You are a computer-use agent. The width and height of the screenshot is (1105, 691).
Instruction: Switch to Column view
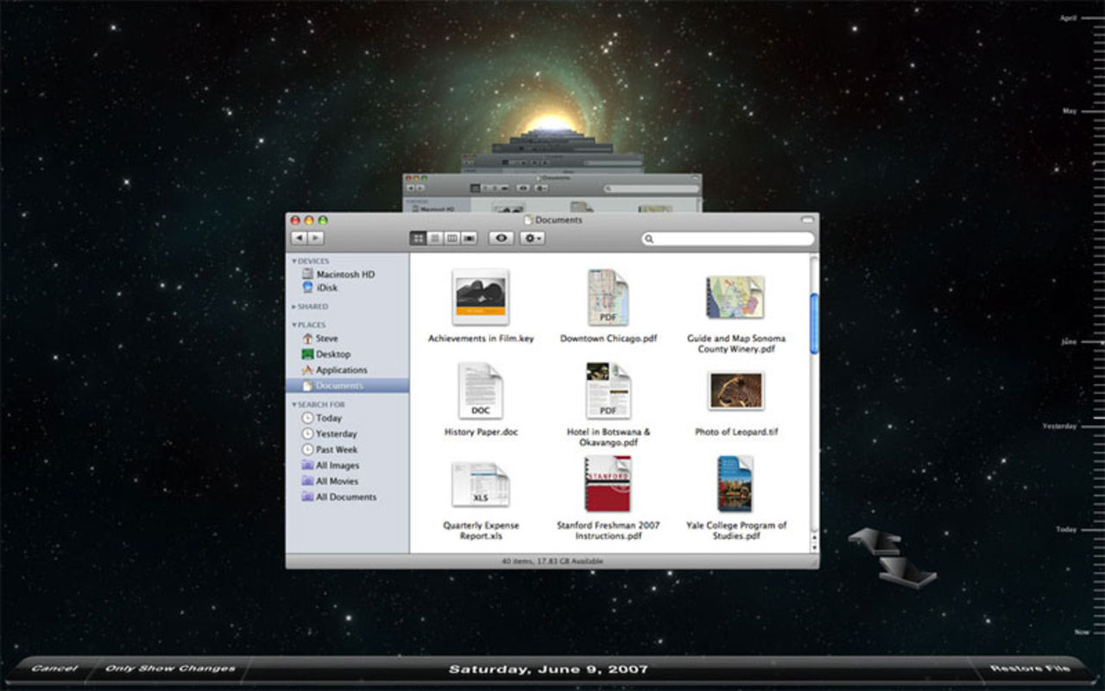452,238
